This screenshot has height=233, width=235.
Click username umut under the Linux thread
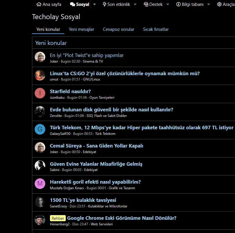(54, 79)
